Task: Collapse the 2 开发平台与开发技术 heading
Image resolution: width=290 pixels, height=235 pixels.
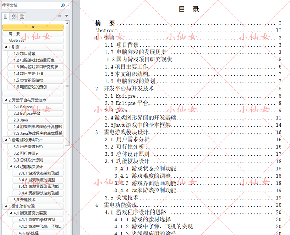Action: tap(6, 100)
